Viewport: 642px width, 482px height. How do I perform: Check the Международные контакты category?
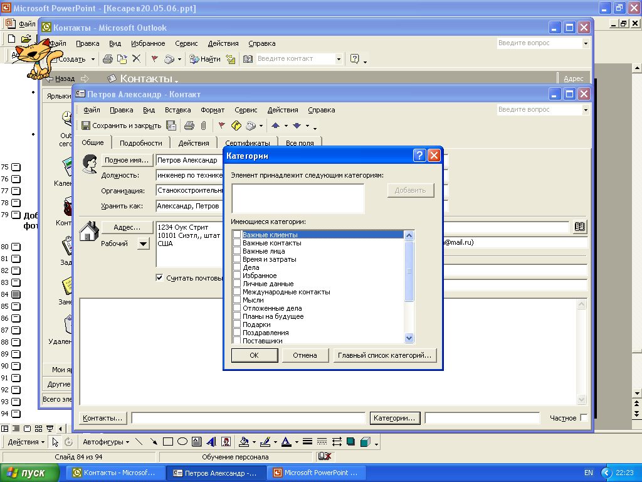click(236, 291)
